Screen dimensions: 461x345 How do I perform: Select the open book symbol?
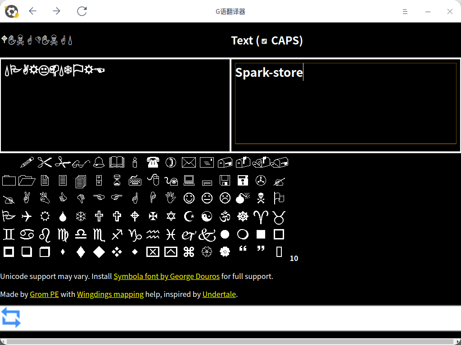[x=117, y=162]
